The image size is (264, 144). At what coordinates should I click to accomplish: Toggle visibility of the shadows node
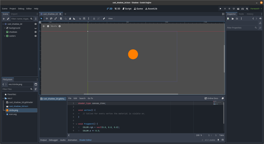point(35,32)
